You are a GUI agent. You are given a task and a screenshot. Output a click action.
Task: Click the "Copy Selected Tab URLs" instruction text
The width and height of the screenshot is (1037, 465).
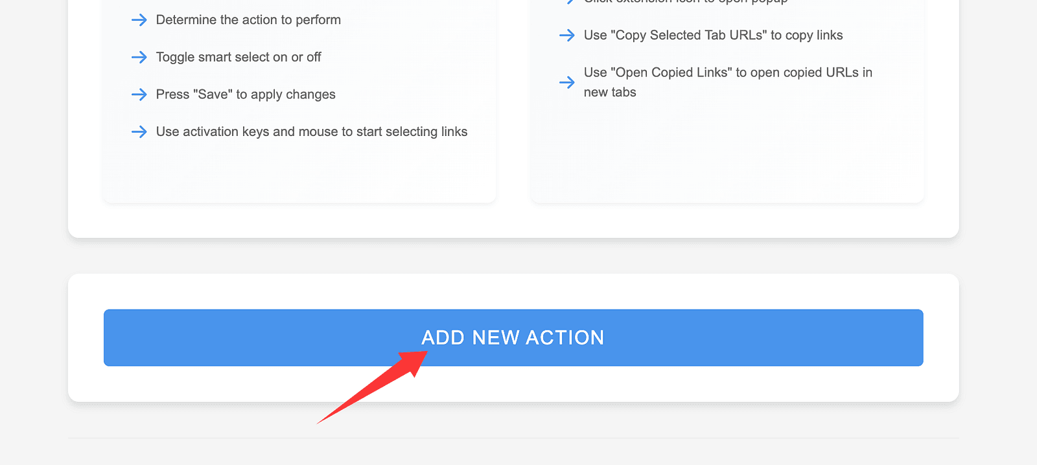(x=713, y=36)
